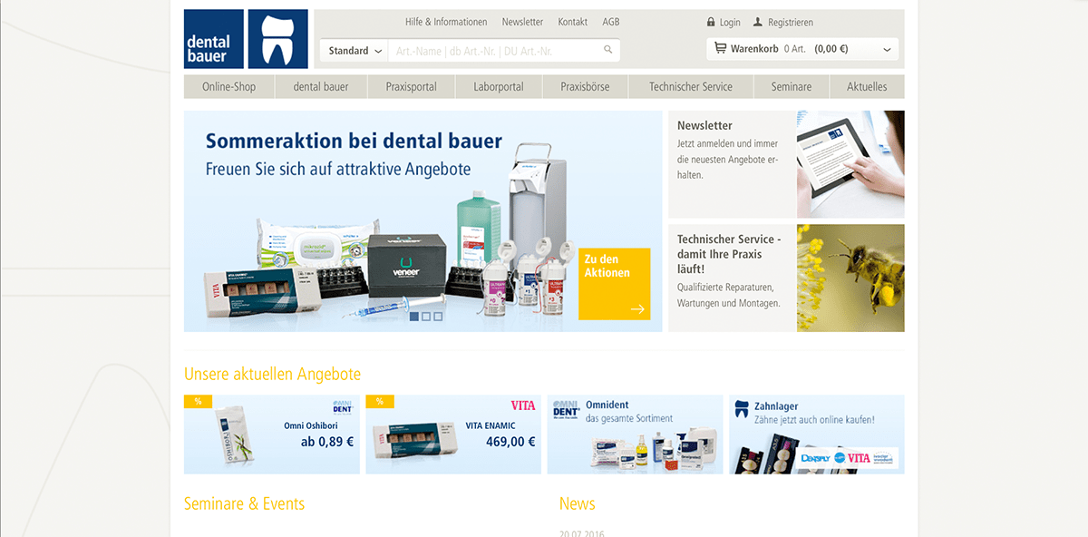Screen dimensions: 1088x537
Task: Click the bee photo thumbnail
Action: (850, 278)
